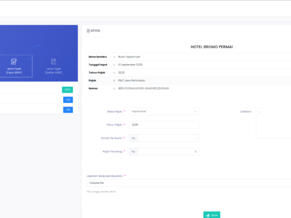The image size is (291, 218).
Task: Click the paper plane icon on Save
Action: click(x=208, y=215)
